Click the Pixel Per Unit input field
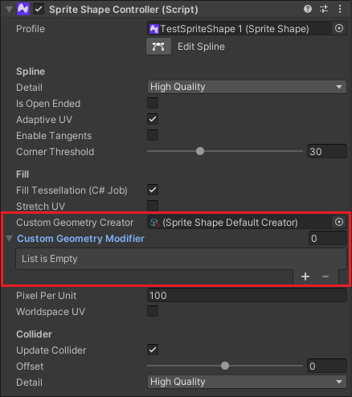352x397 pixels. coord(247,295)
